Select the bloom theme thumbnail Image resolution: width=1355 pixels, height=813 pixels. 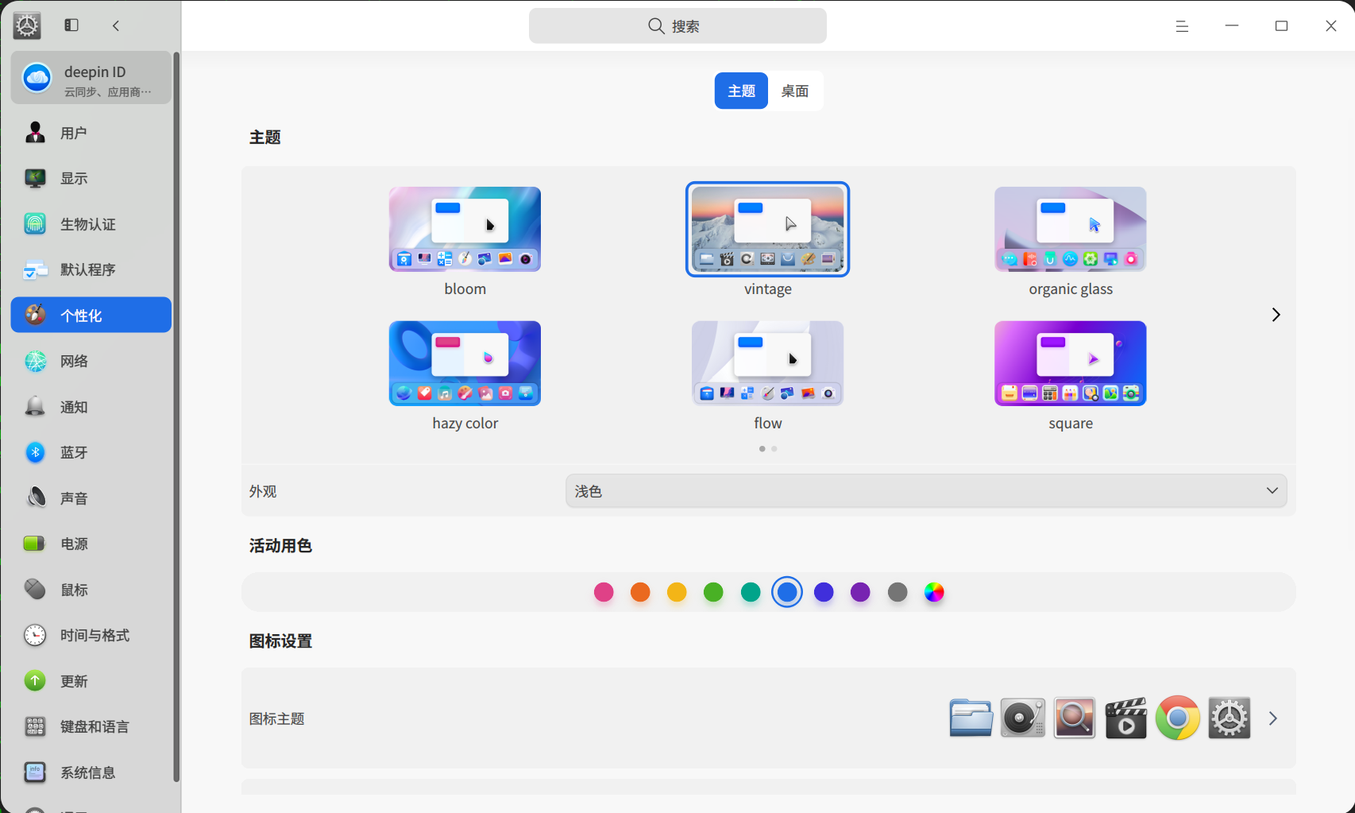465,230
